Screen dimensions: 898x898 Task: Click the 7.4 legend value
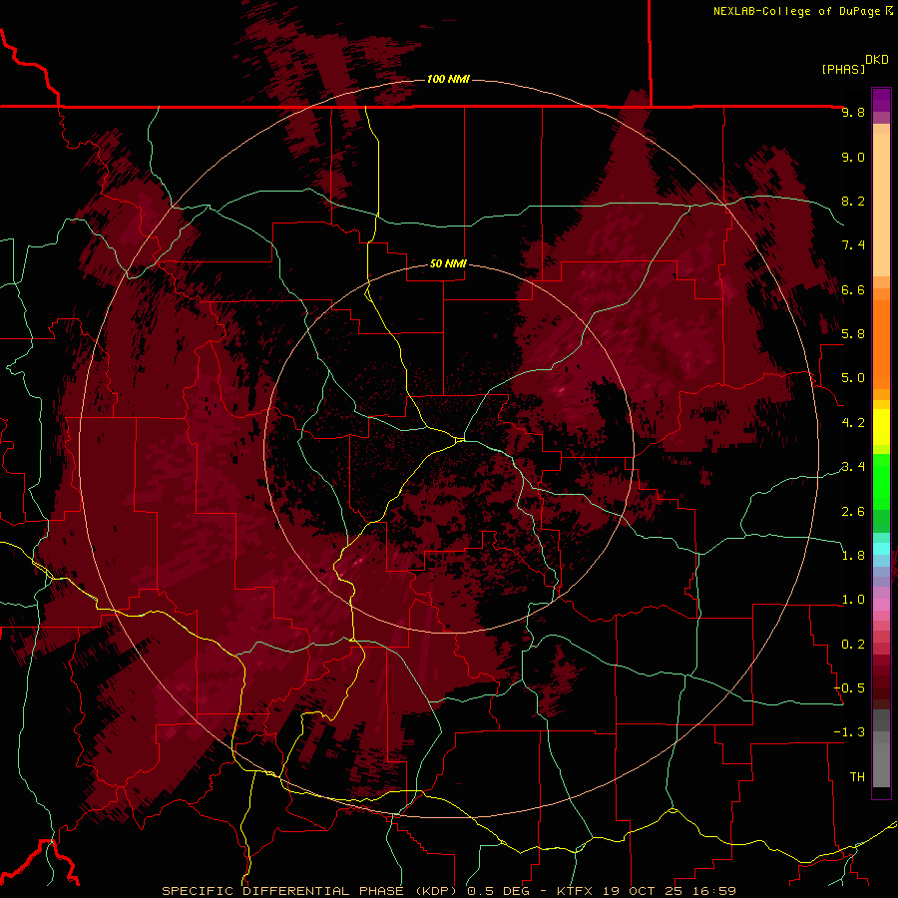pyautogui.click(x=853, y=245)
